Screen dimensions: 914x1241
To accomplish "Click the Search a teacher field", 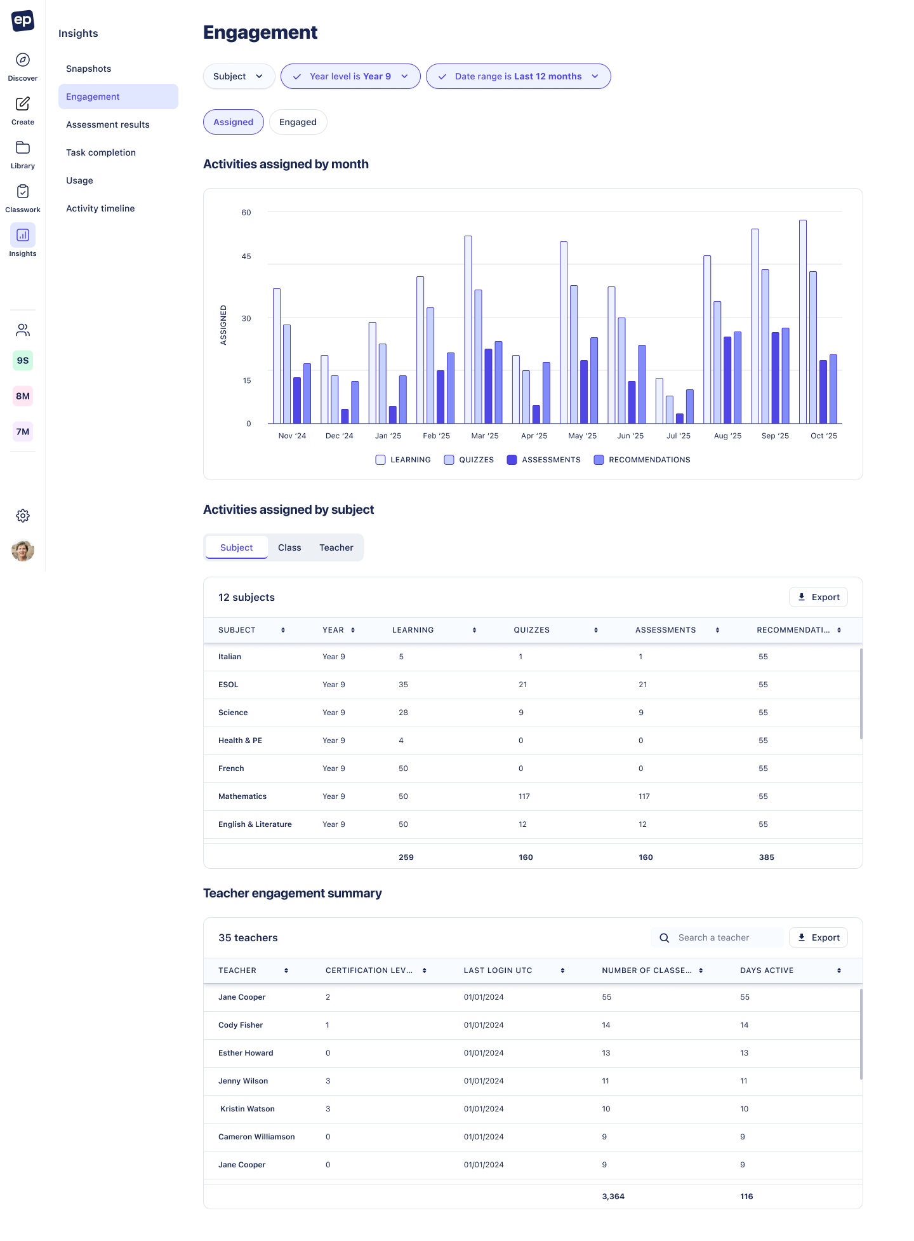I will (717, 937).
